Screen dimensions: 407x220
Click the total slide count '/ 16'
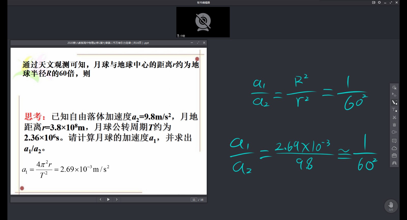click(x=201, y=200)
